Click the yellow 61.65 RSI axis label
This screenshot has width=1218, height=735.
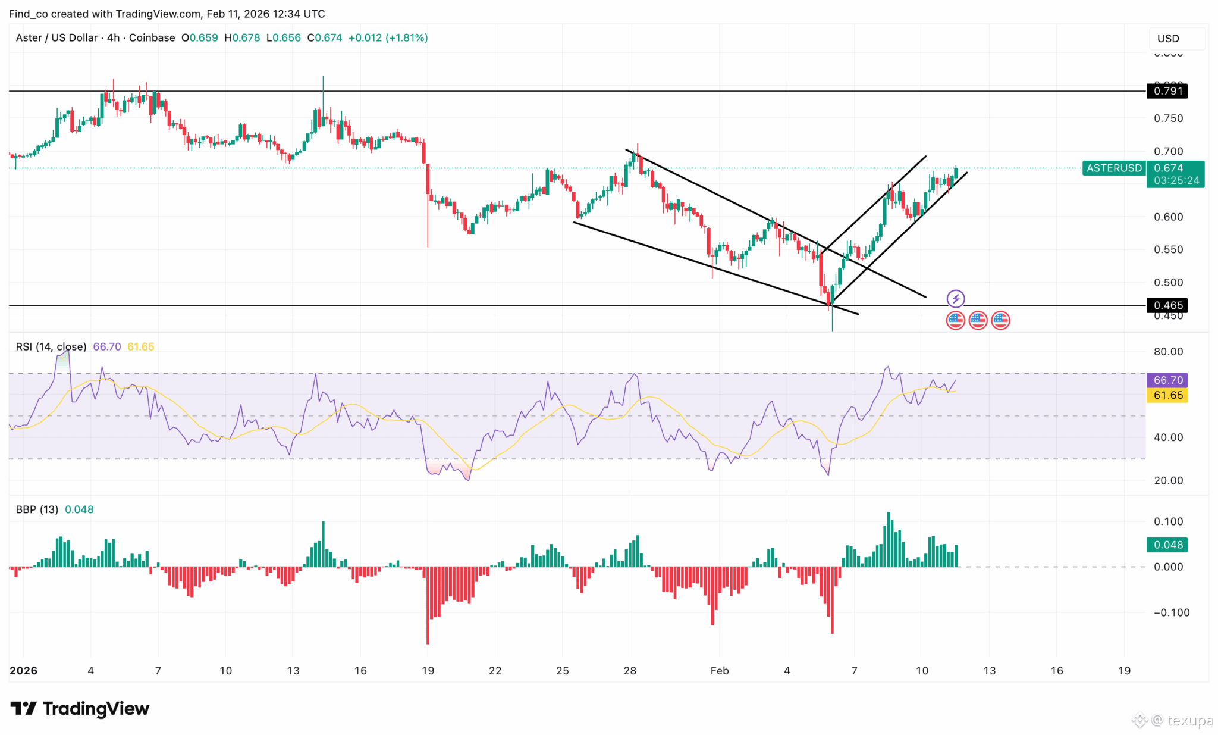pyautogui.click(x=1167, y=395)
